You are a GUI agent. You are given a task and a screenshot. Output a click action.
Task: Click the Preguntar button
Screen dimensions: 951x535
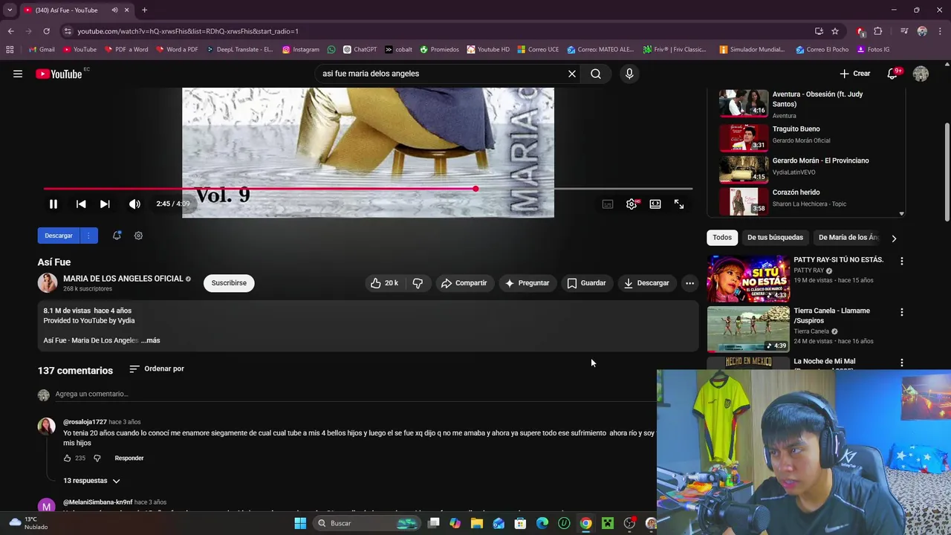tap(527, 283)
